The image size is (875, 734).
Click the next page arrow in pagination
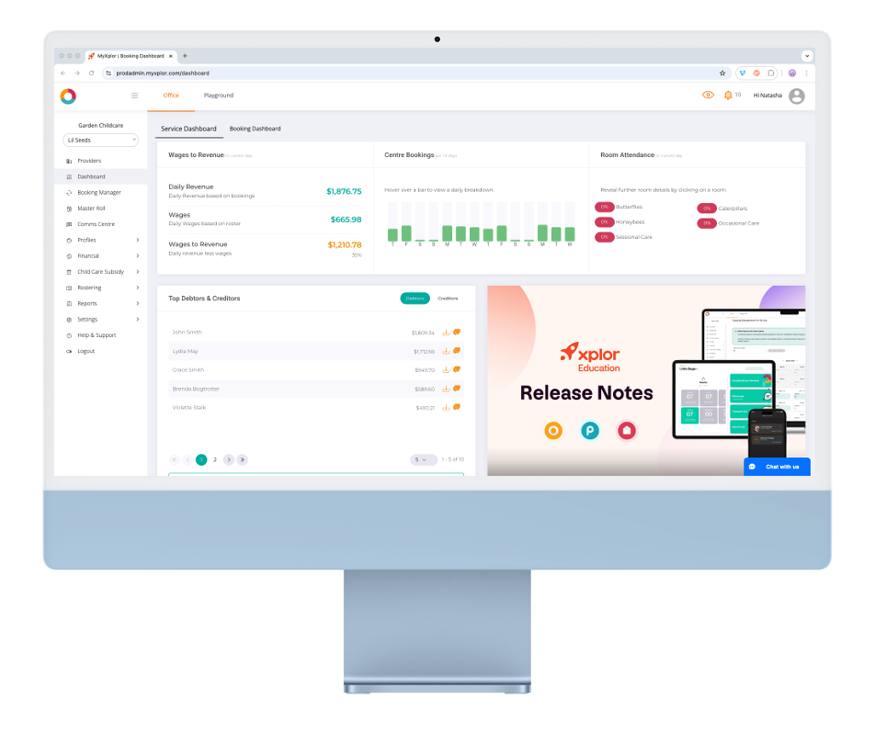(228, 459)
